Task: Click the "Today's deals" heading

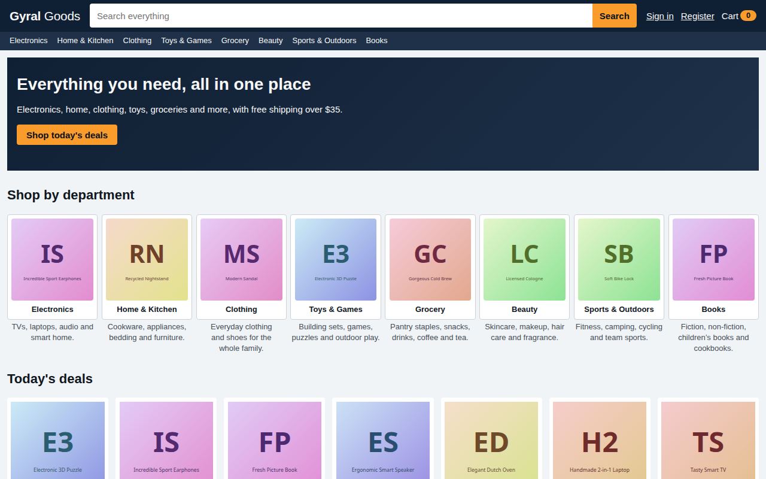Action: pos(50,379)
